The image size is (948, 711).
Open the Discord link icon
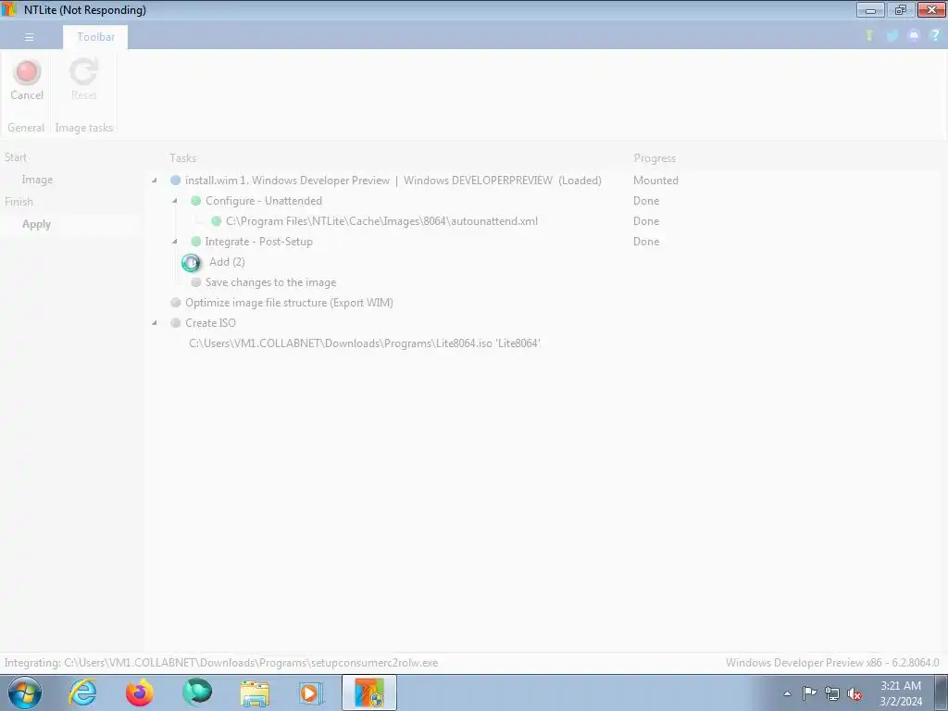pos(914,36)
